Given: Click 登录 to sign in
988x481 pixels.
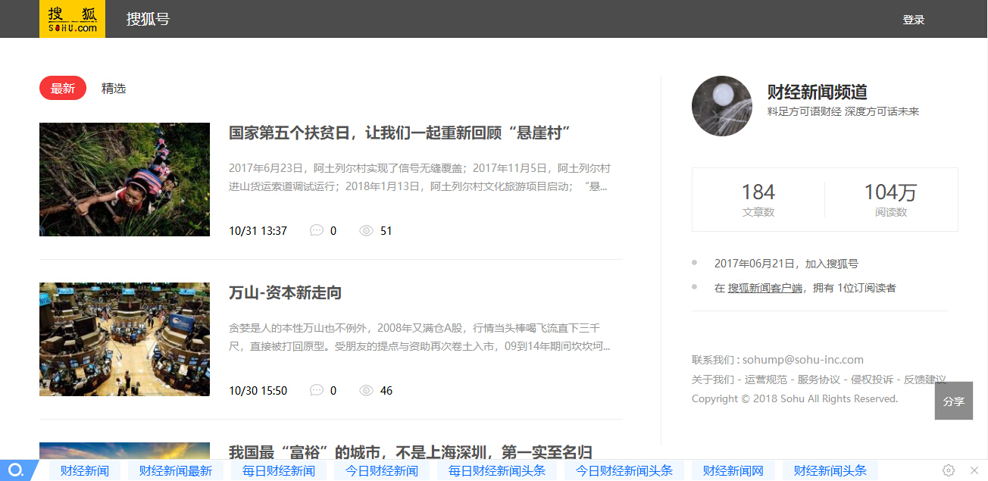Looking at the screenshot, I should click(914, 20).
